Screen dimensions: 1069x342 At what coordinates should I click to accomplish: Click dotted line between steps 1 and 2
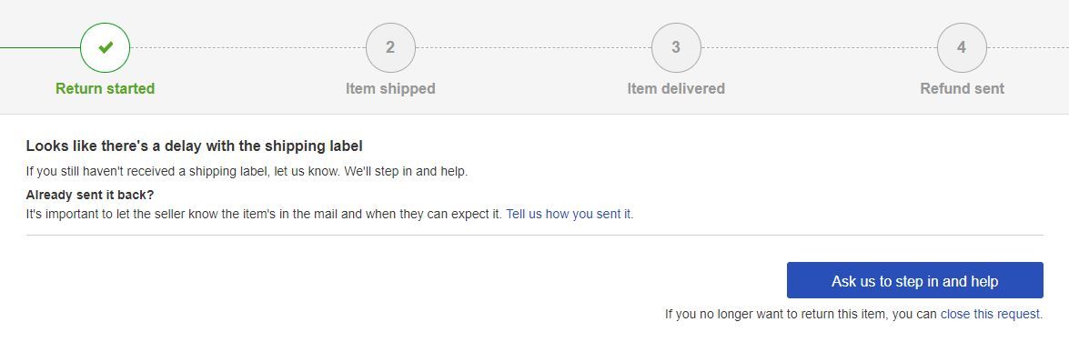tap(247, 47)
